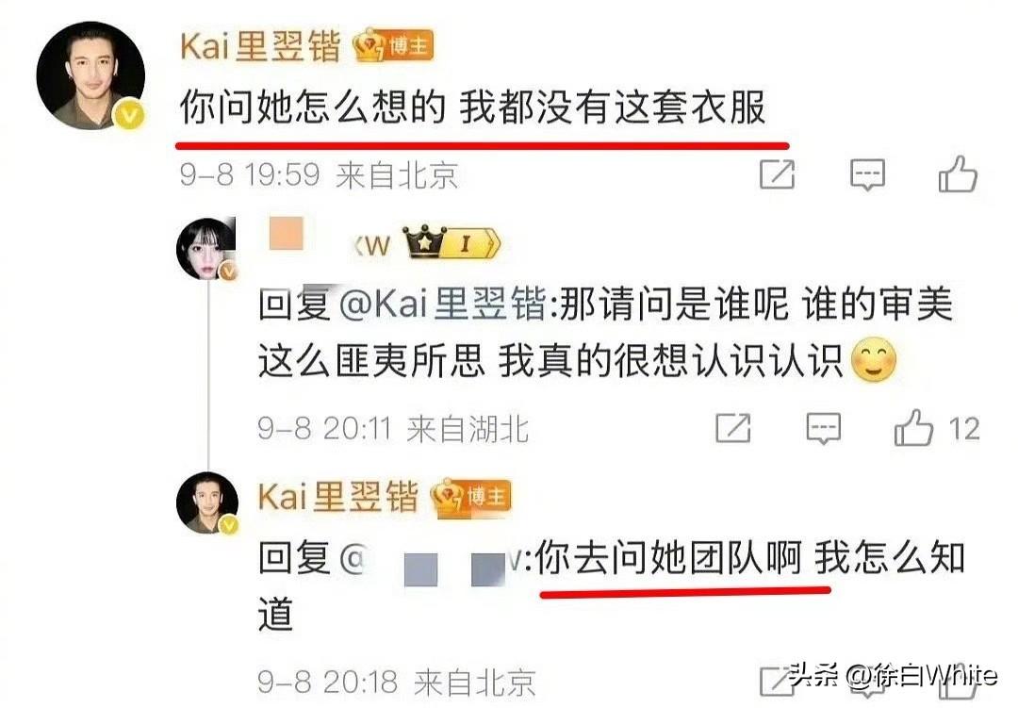Click the smiling emoji in the reply
The height and width of the screenshot is (708, 1018).
[x=873, y=360]
